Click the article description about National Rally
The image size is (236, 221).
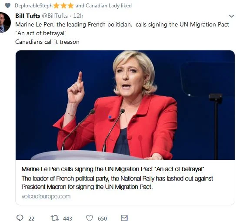(x=117, y=183)
